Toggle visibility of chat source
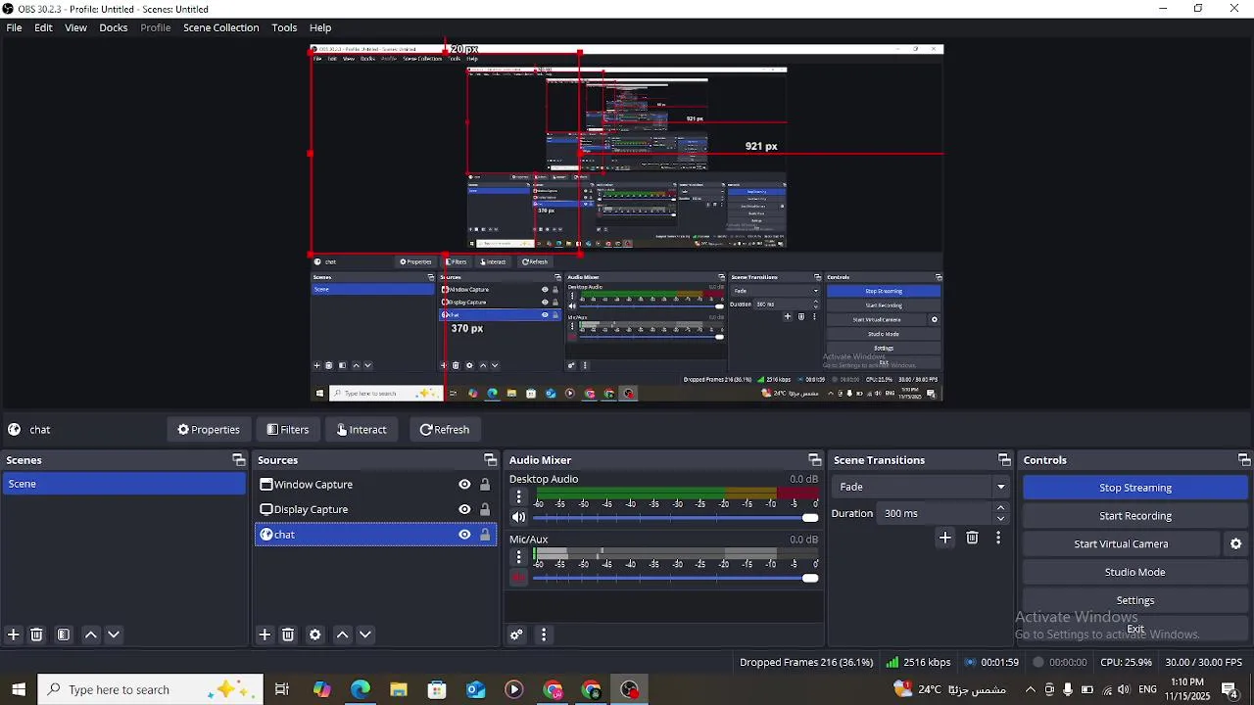This screenshot has height=705, width=1254. 464,535
